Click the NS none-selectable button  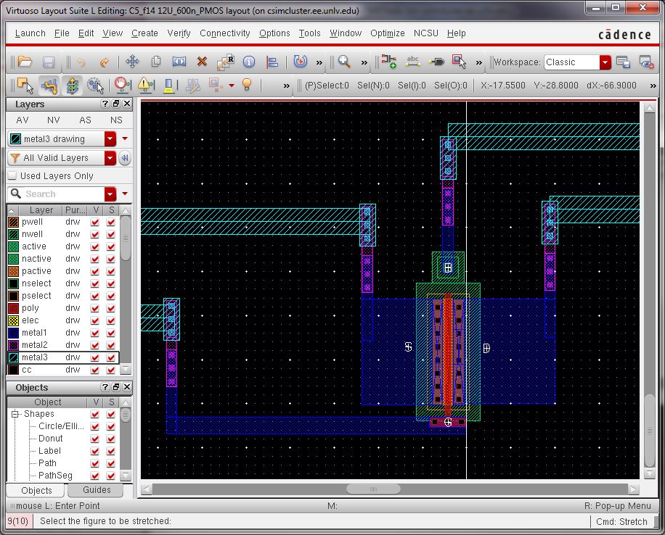[x=116, y=120]
